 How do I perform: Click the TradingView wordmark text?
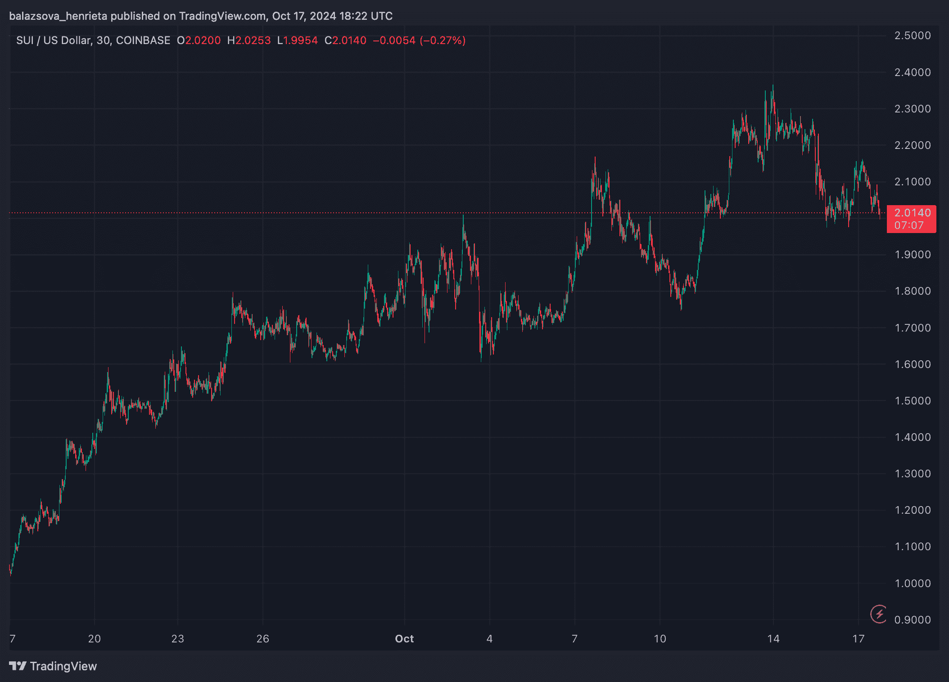[63, 666]
